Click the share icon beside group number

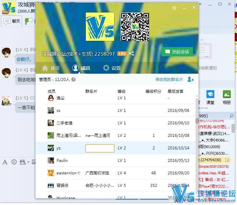pyautogui.click(x=131, y=54)
